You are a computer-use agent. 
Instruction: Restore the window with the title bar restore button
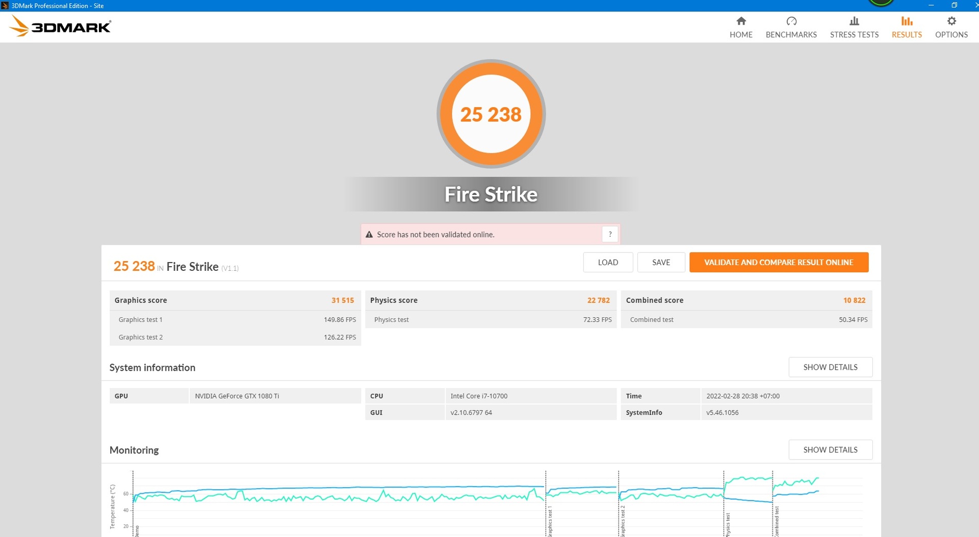954,5
